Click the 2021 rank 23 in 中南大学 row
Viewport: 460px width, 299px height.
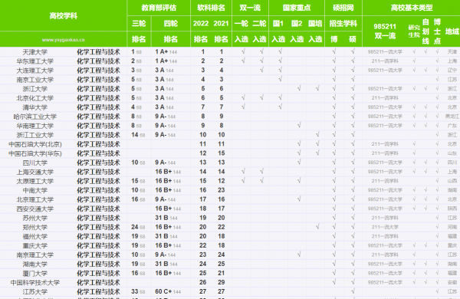(222, 190)
